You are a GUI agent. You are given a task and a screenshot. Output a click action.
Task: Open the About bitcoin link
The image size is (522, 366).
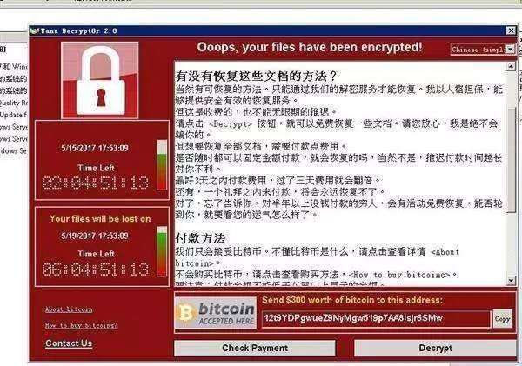pos(69,309)
